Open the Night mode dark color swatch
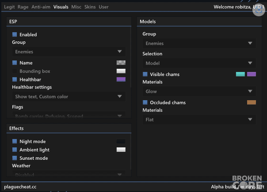 pos(121,141)
